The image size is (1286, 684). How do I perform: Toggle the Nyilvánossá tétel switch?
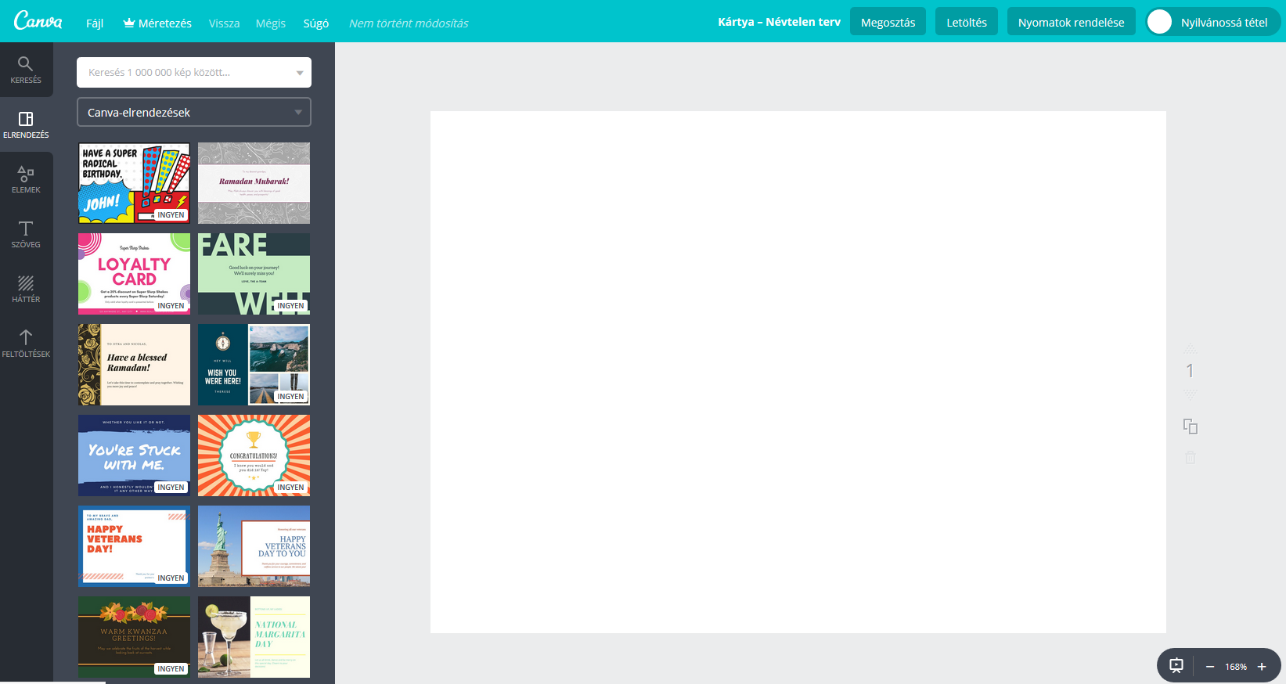point(1159,22)
